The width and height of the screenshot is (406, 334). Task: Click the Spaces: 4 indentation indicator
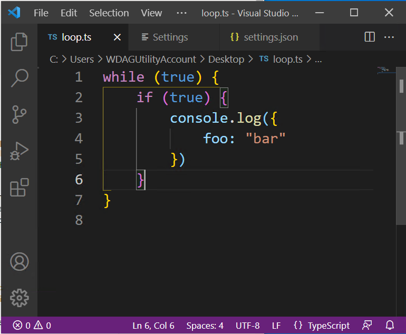[205, 326]
